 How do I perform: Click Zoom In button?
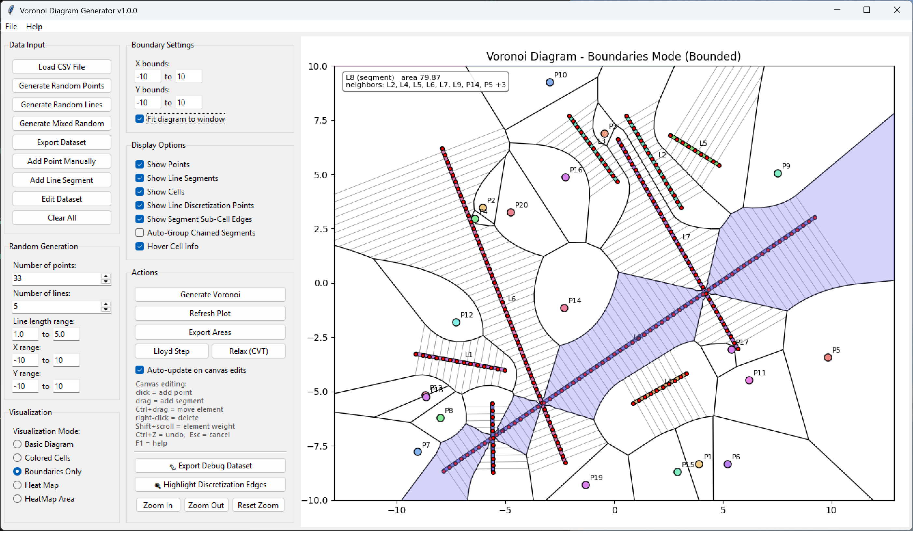pos(158,505)
